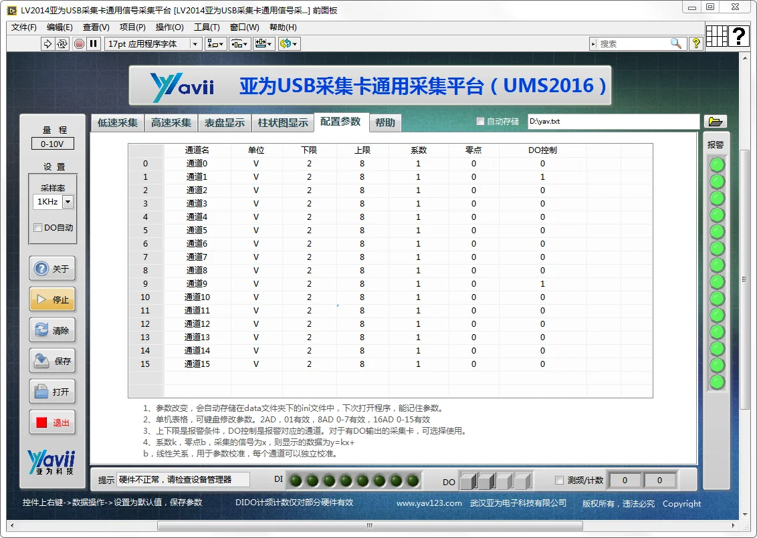Click the 上限 column header

[362, 150]
